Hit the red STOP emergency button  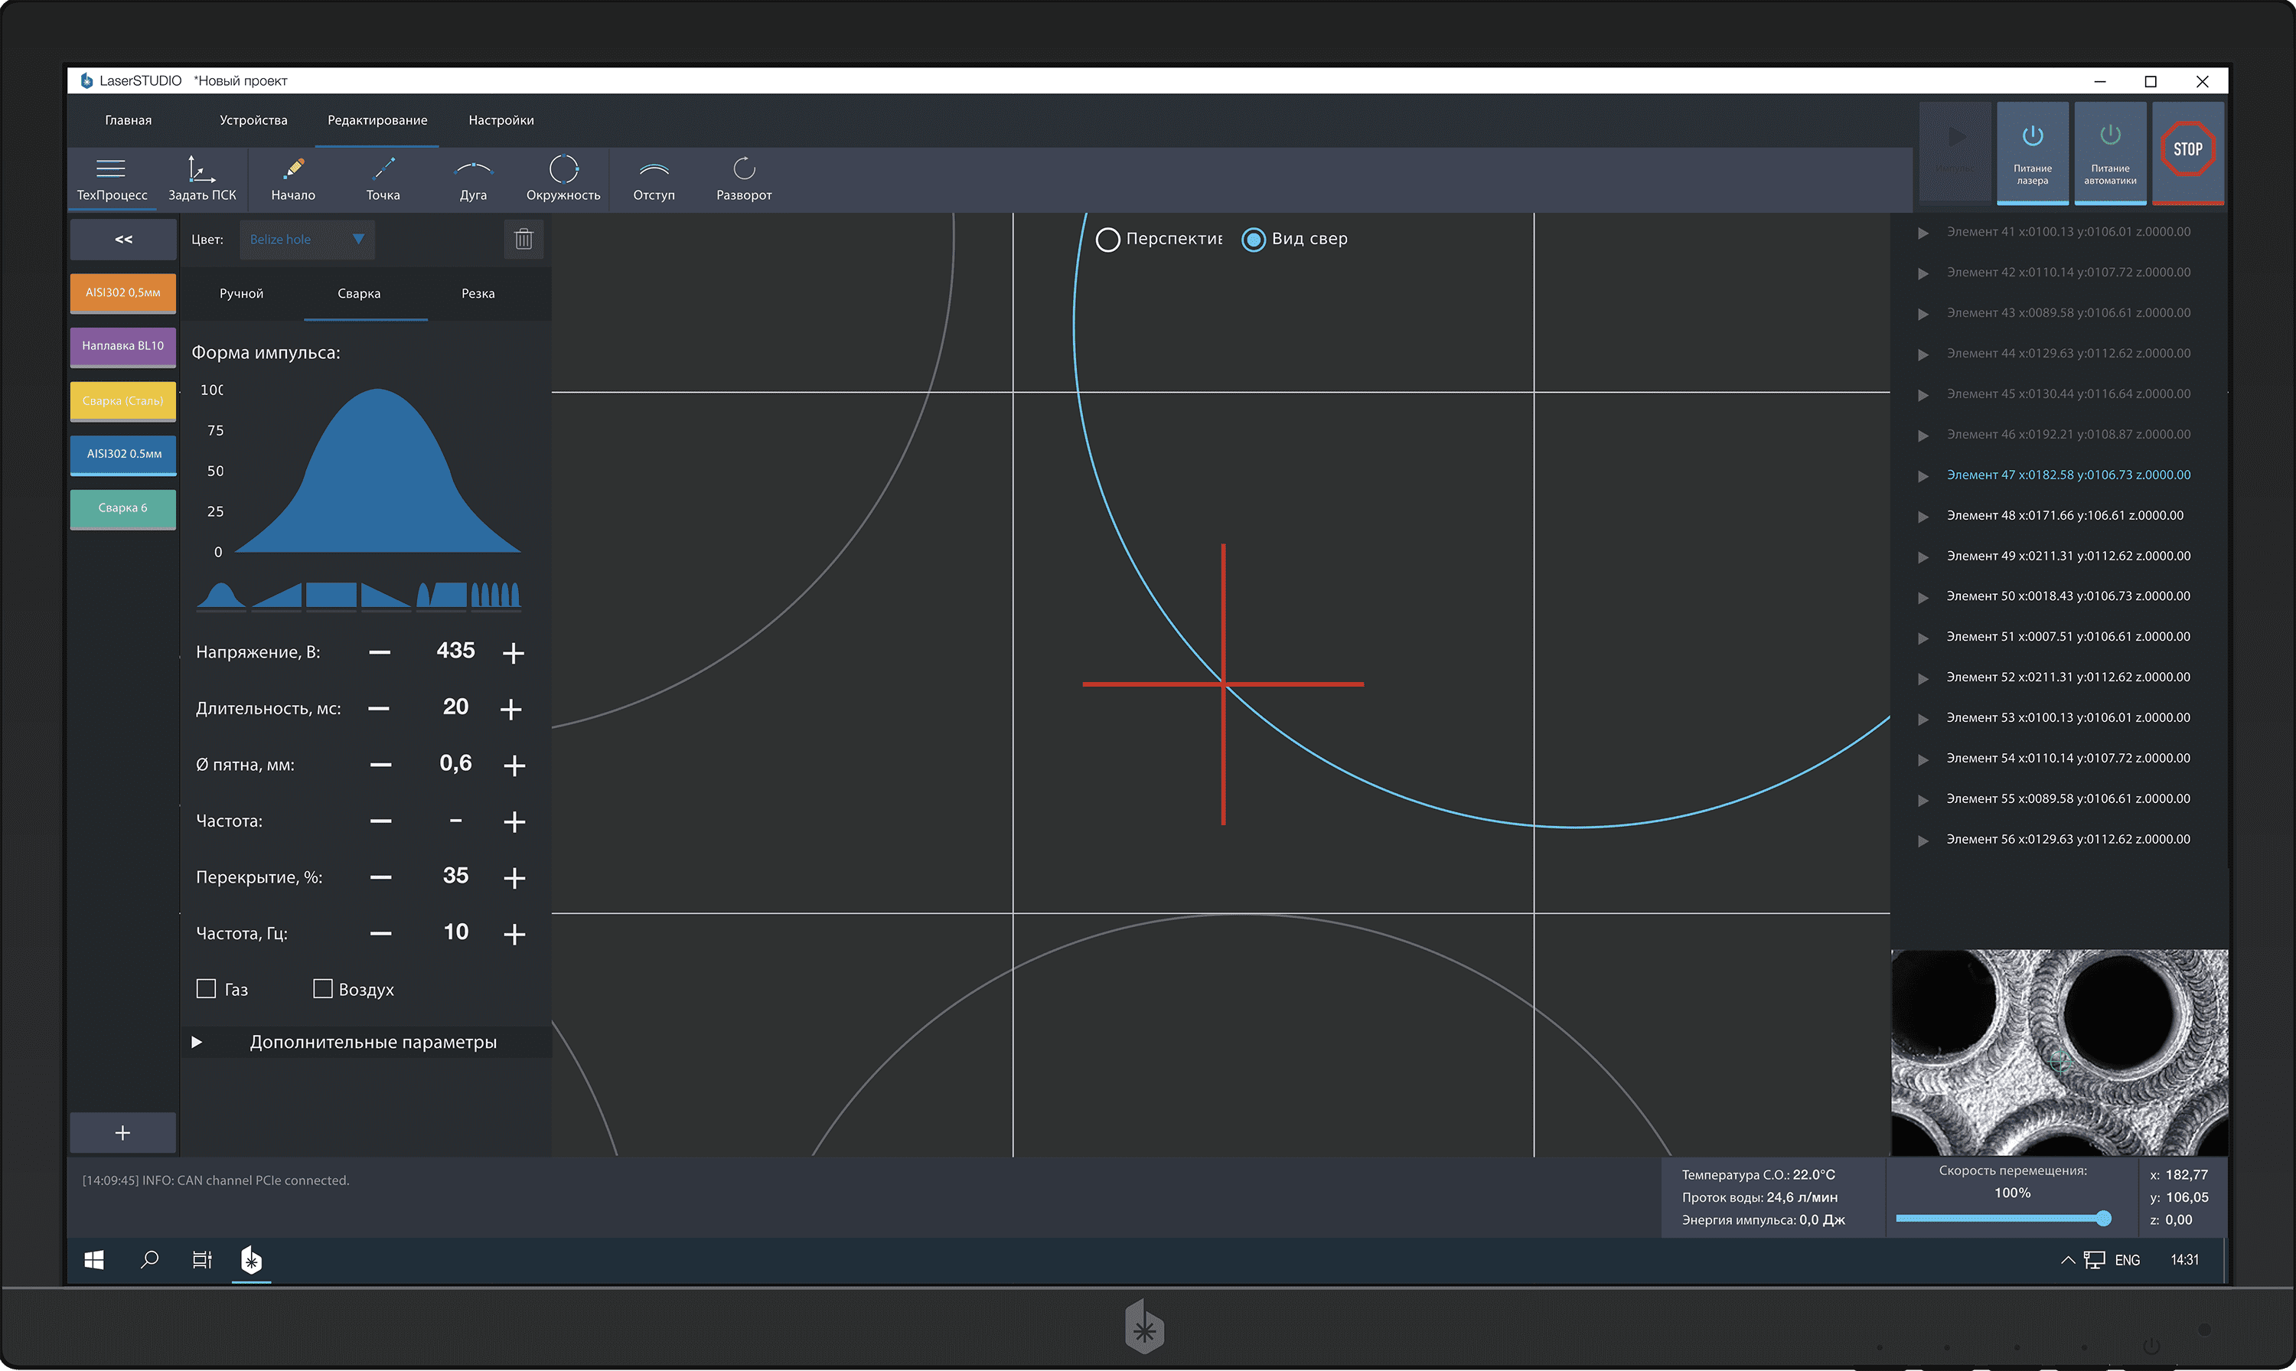[2188, 152]
